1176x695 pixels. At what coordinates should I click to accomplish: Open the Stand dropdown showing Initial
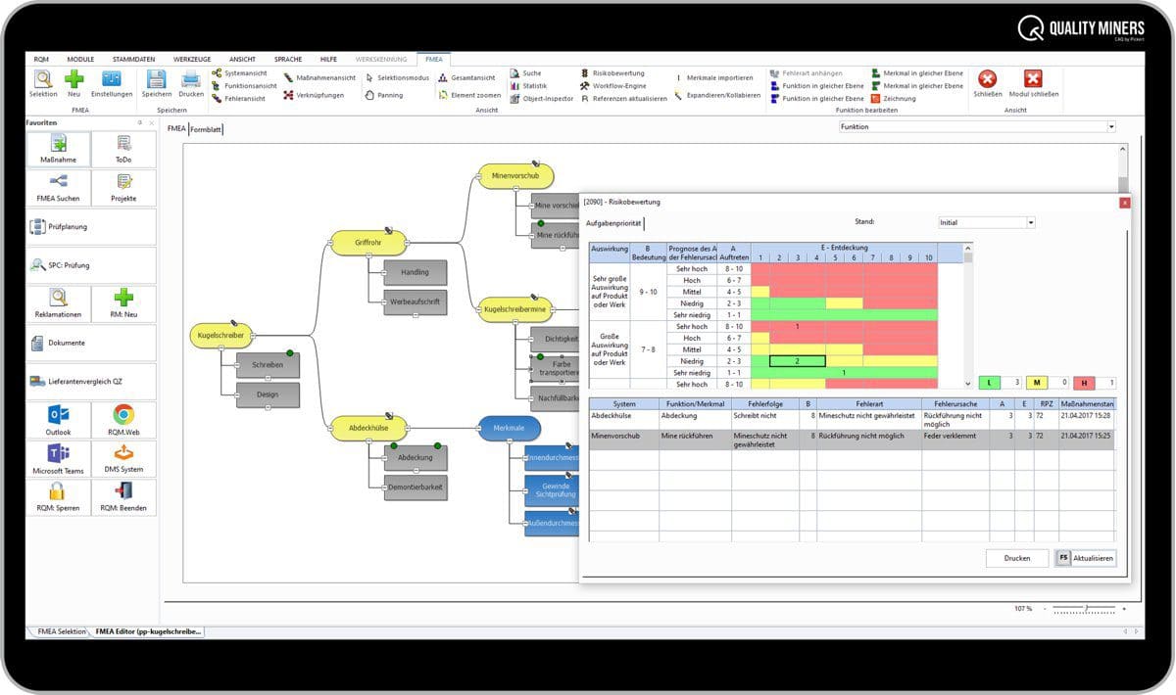[x=1030, y=222]
